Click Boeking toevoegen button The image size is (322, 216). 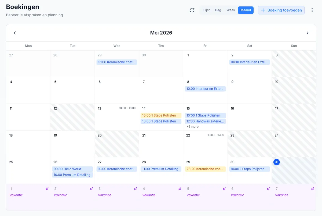(281, 10)
